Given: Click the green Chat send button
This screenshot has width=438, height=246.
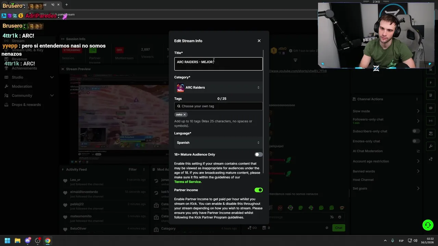Looking at the screenshot, I should (338, 228).
